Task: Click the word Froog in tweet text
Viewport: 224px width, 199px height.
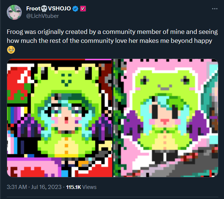Action: [15, 32]
